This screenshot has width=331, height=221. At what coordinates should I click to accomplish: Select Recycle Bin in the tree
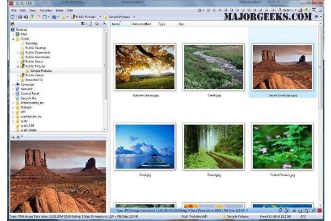pyautogui.click(x=28, y=98)
